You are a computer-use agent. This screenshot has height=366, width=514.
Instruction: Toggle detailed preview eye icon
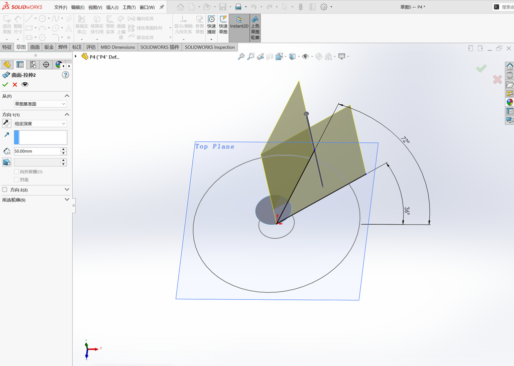(25, 84)
